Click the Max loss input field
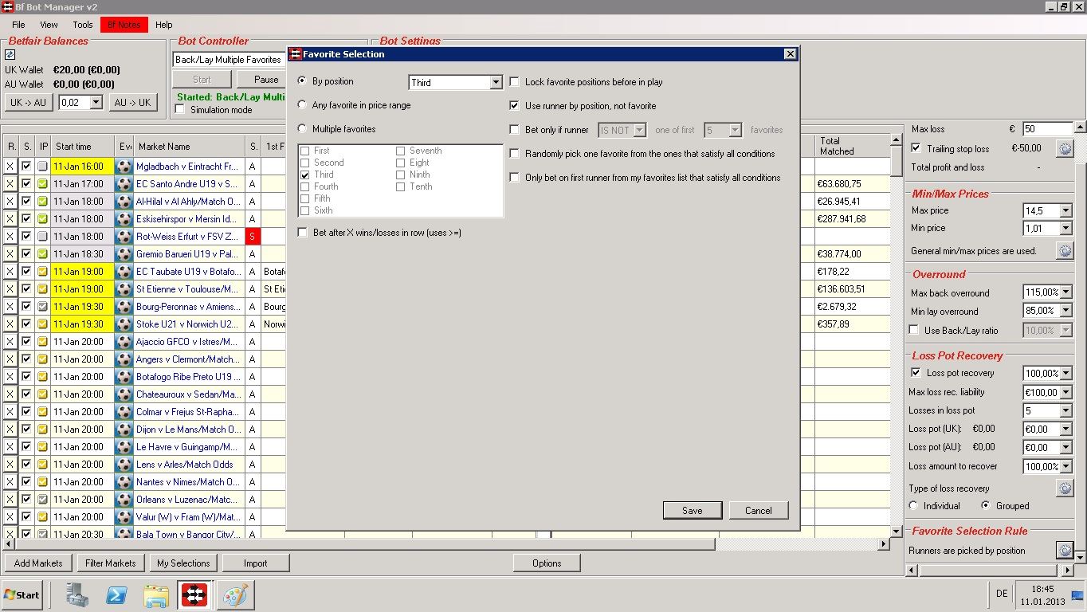1087x612 pixels. pos(1048,129)
